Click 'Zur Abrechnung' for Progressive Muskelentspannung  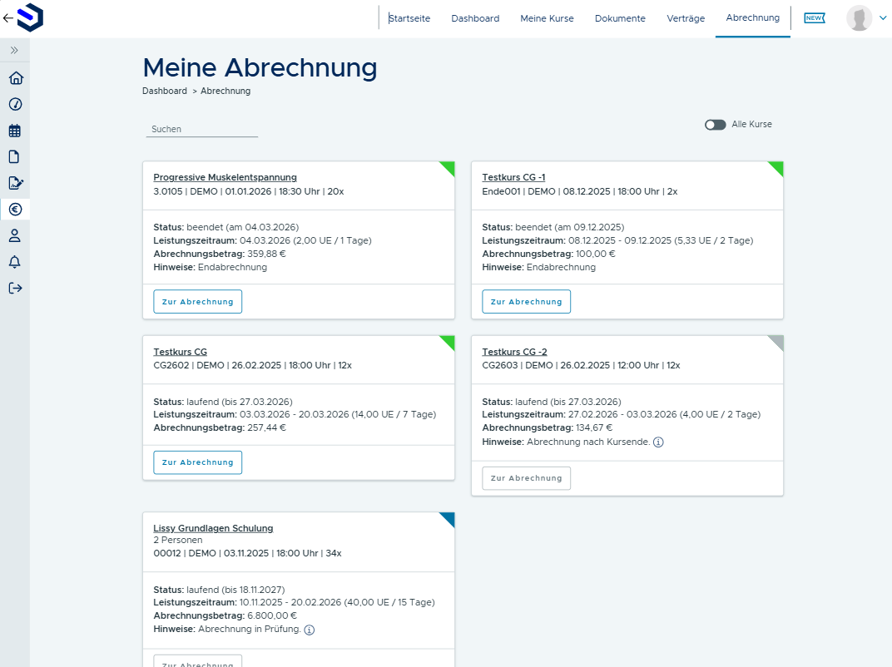coord(197,302)
